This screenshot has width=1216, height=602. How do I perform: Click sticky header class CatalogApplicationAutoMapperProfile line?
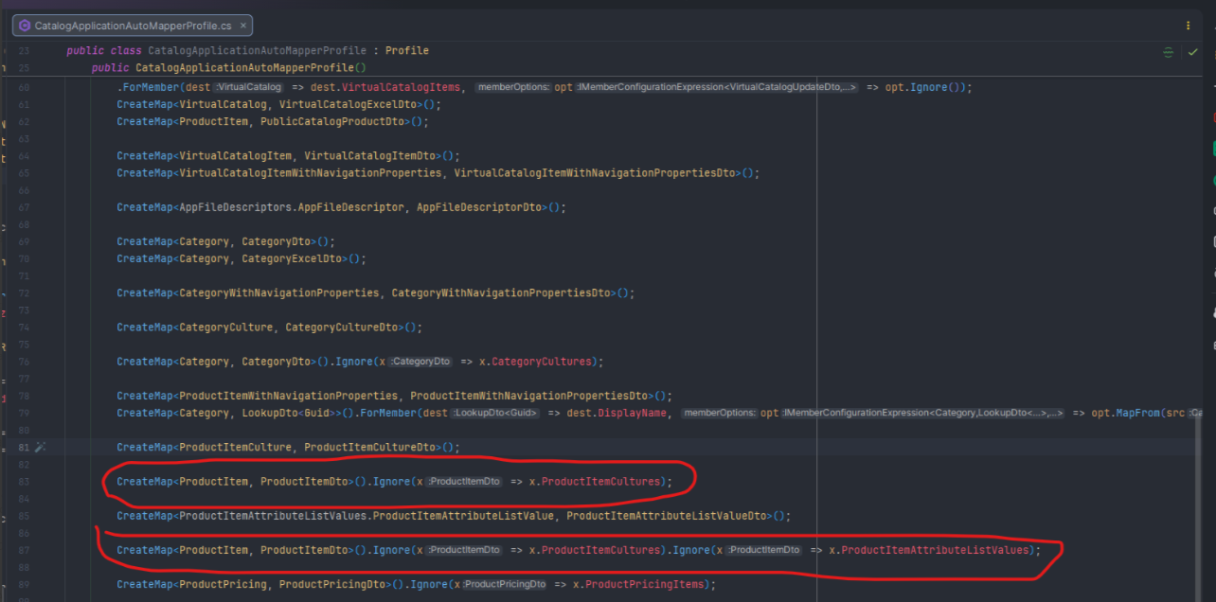[247, 50]
